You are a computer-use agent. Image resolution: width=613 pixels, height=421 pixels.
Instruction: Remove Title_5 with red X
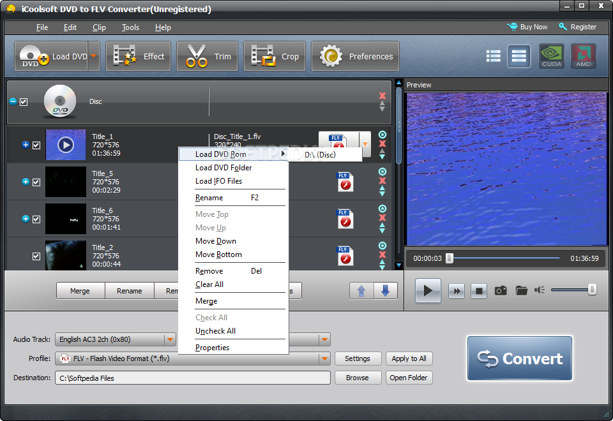coord(382,181)
